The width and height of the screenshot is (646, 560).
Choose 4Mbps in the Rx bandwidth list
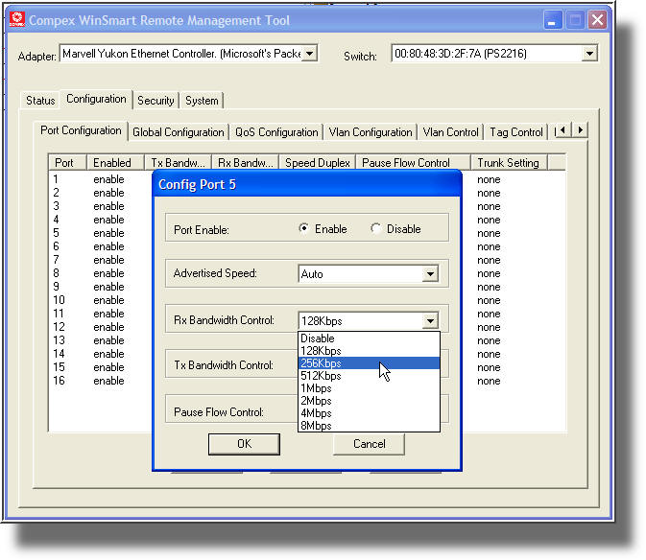point(369,412)
